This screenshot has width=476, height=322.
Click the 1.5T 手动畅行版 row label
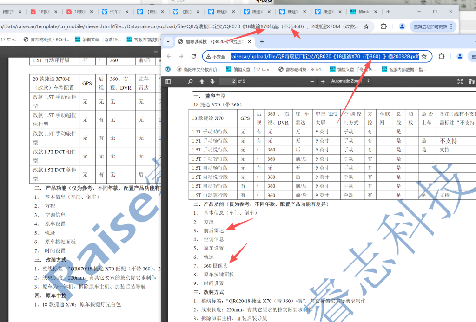click(x=210, y=141)
